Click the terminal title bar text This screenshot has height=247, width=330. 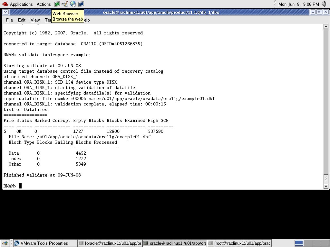pyautogui.click(x=161, y=12)
